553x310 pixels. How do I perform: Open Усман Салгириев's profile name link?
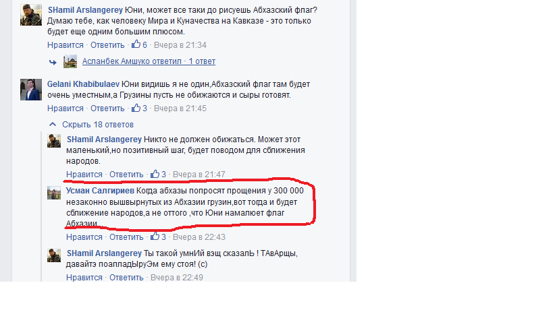point(100,191)
